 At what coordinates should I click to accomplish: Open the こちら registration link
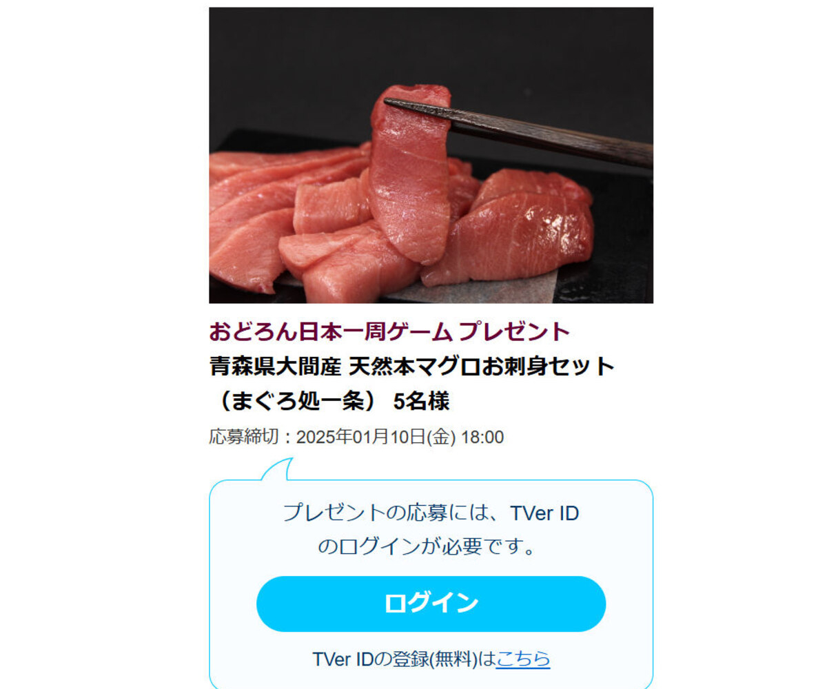523,659
